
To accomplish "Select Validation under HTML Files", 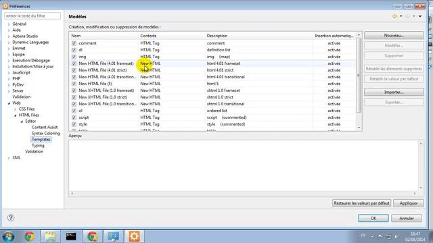I will click(x=35, y=151).
